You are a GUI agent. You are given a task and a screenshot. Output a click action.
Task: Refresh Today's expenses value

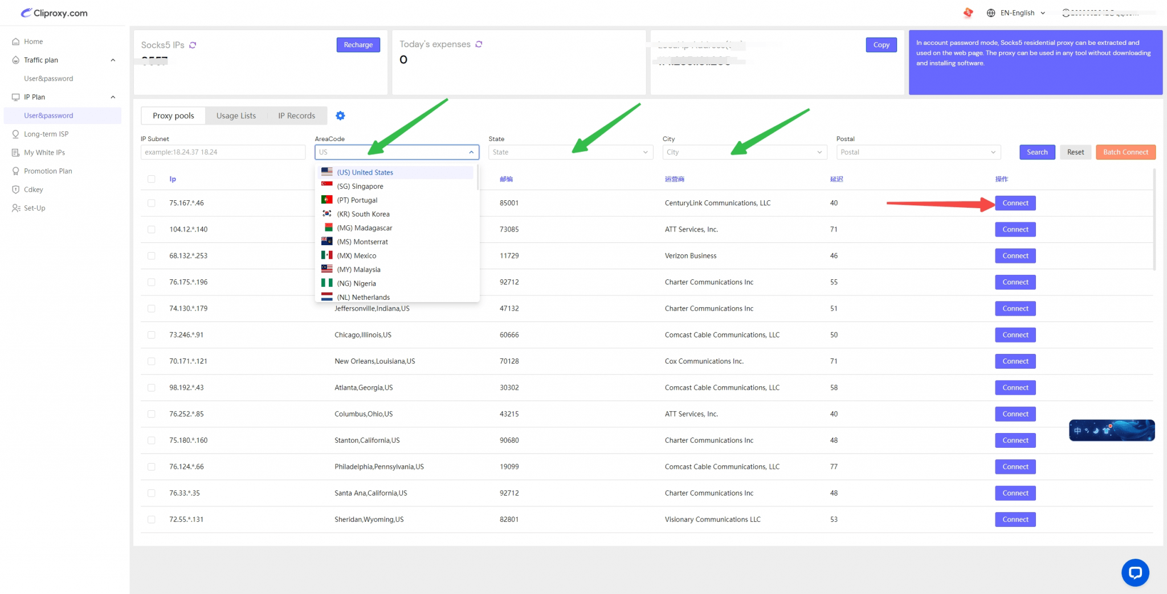[479, 44]
